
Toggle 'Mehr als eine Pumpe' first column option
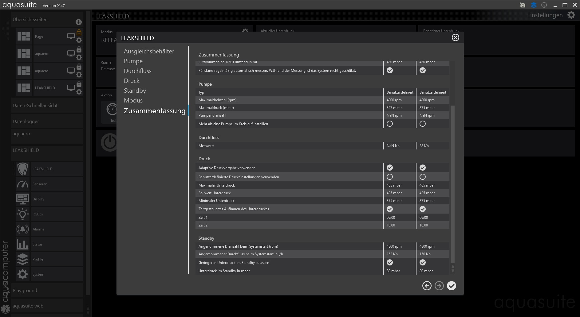click(390, 124)
